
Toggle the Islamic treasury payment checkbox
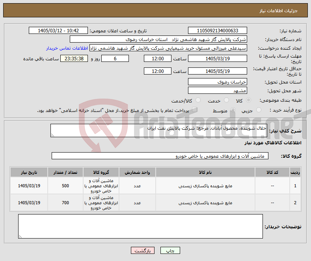[x=195, y=110]
